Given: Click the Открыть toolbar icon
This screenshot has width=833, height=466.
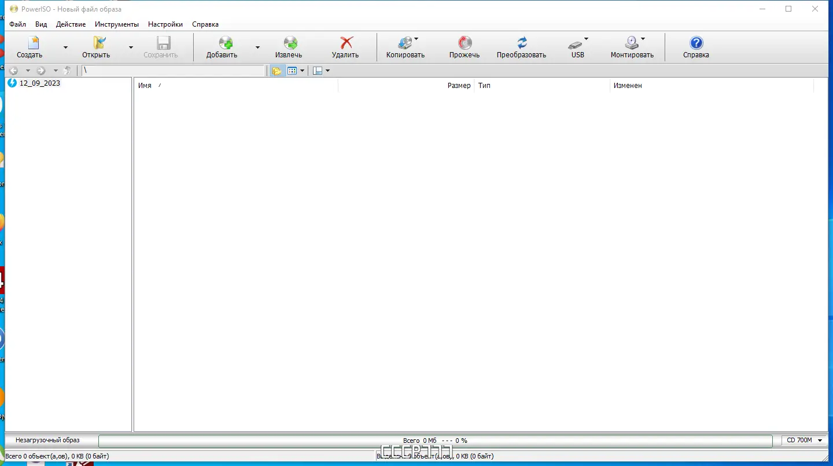Looking at the screenshot, I should (x=100, y=43).
